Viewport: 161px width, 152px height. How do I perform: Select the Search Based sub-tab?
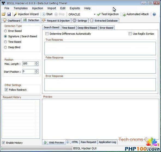click(x=52, y=27)
